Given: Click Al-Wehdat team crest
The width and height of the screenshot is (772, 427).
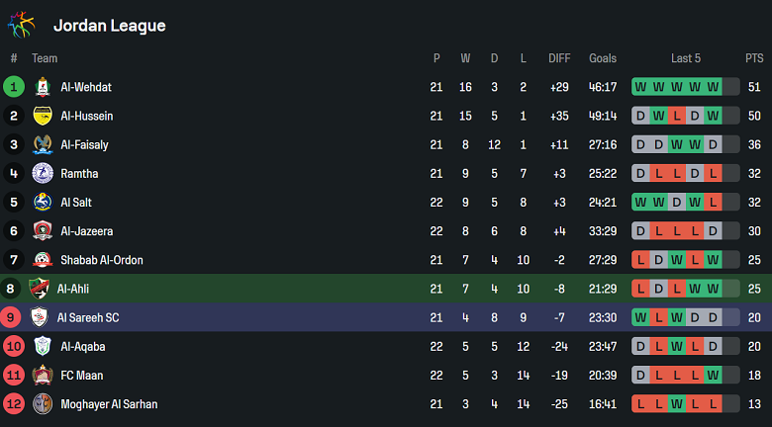Looking at the screenshot, I should click(42, 87).
